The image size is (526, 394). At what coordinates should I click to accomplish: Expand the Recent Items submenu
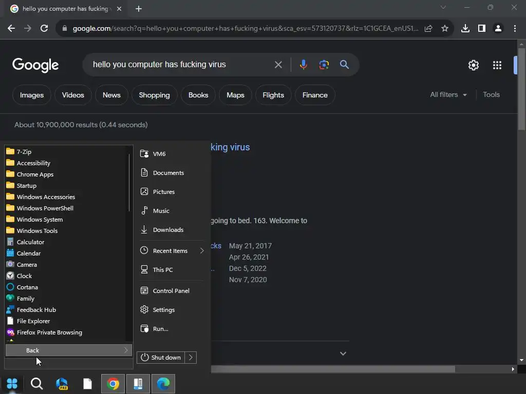pos(172,250)
